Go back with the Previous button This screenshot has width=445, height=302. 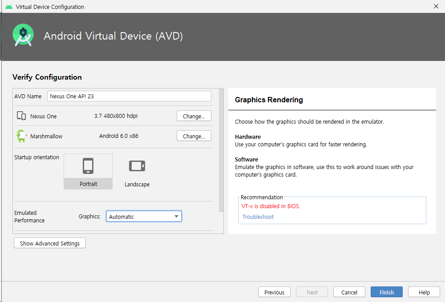(274, 292)
